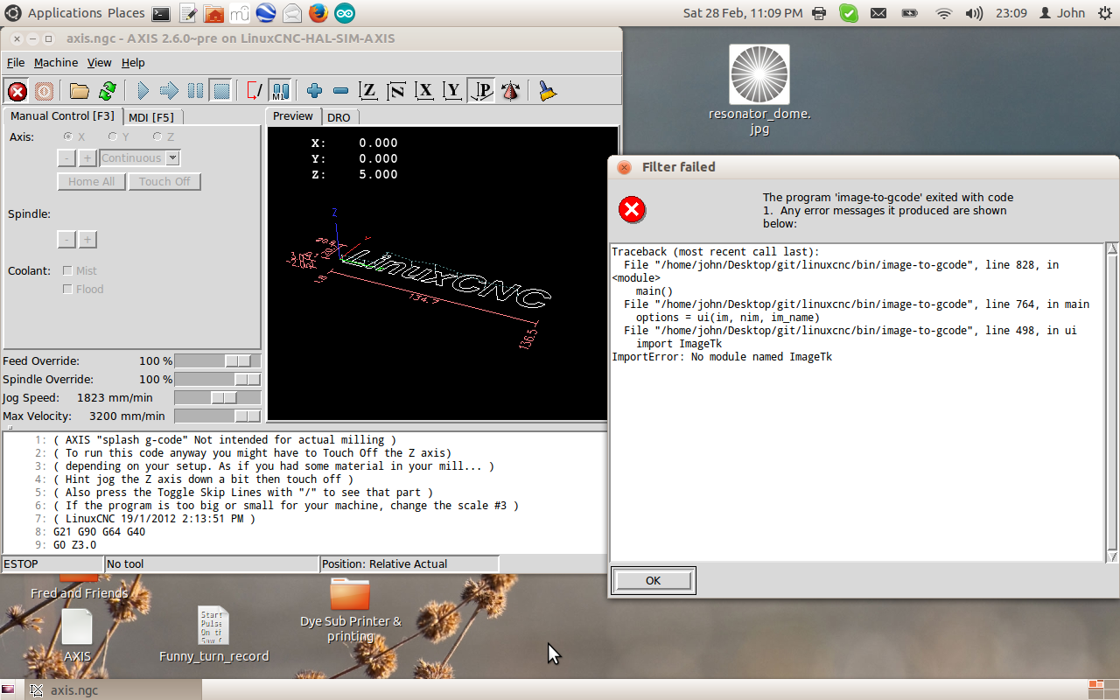
Task: Open the View menu
Action: pos(100,63)
